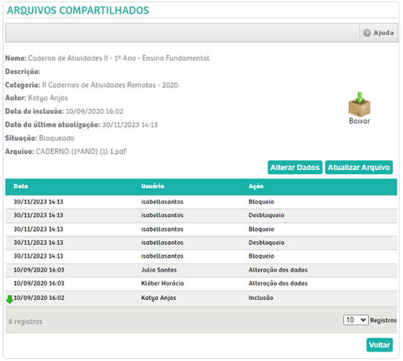
Task: Click the Usuário column header
Action: [152, 187]
